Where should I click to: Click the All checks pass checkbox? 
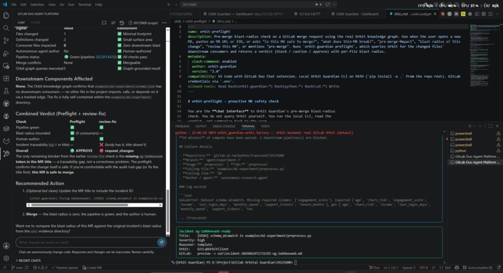119,57
